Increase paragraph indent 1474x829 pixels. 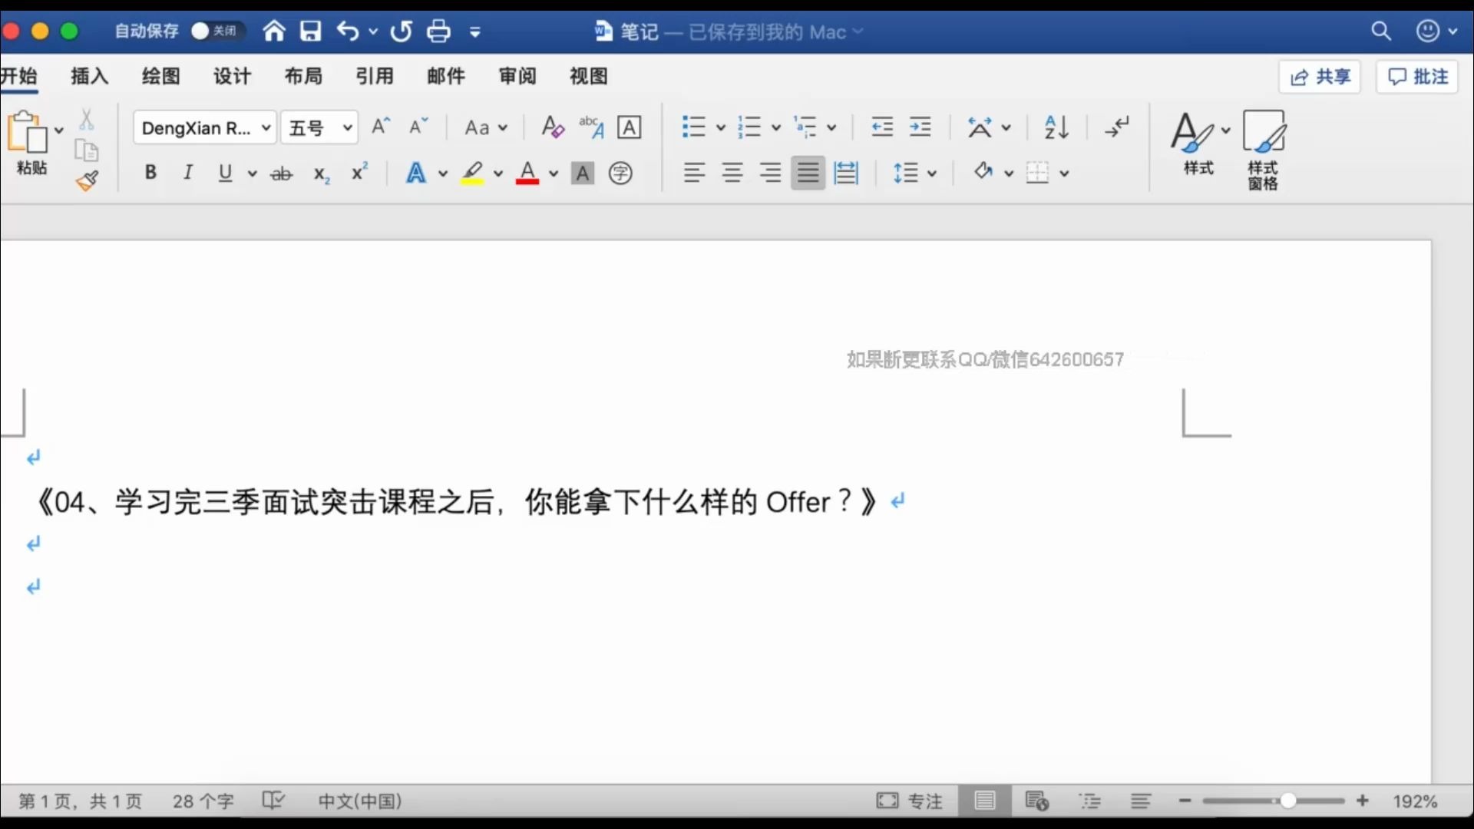[920, 127]
